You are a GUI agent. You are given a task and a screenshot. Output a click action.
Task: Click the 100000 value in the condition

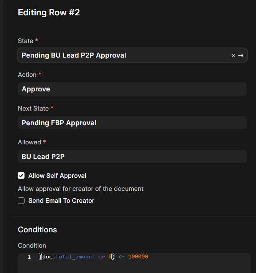[x=138, y=257]
